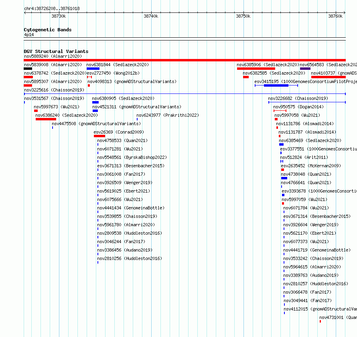Select nsv6077373 (Wu2021) label
Image resolution: width=357 pixels, height=337 pixels.
[x=306, y=242]
